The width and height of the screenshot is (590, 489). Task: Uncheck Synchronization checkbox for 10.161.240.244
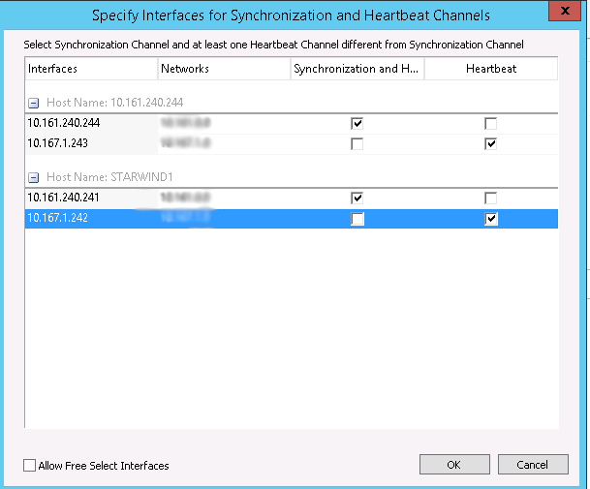pos(357,124)
